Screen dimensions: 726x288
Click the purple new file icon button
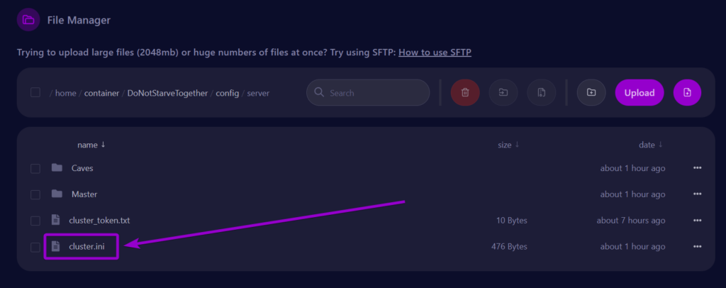tap(686, 92)
